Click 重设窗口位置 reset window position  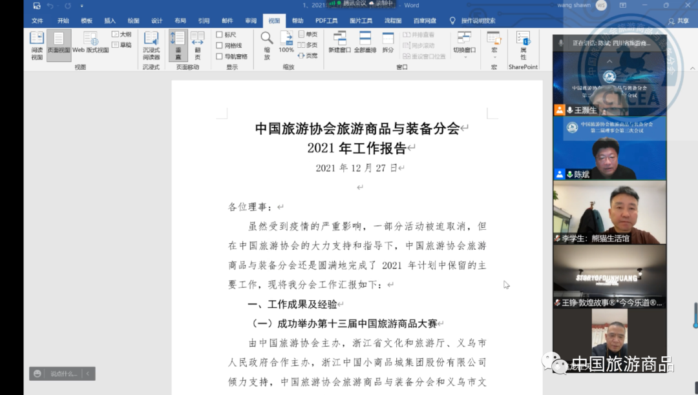pyautogui.click(x=424, y=56)
